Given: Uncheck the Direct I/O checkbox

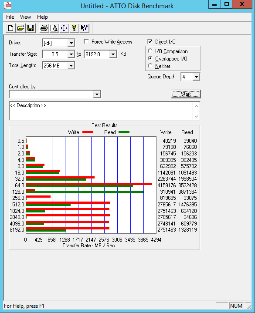Looking at the screenshot, I should click(x=150, y=41).
